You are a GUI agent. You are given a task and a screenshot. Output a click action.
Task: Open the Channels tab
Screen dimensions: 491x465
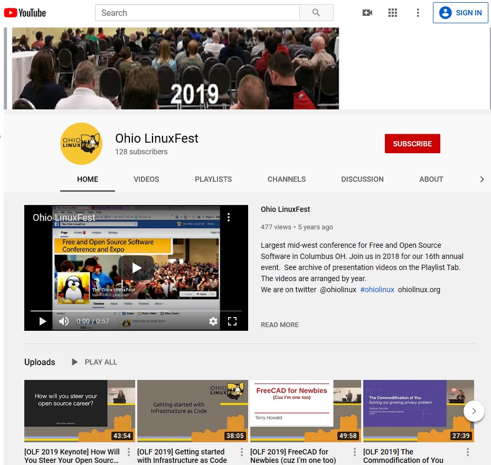tap(287, 179)
